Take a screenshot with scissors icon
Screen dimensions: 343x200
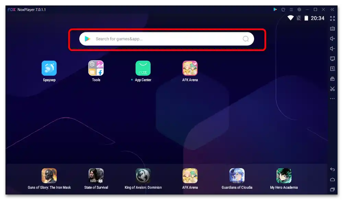click(332, 89)
